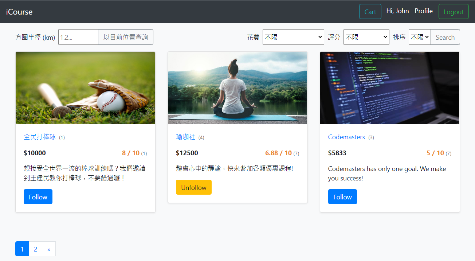
Task: Click the $5833 price text
Action: click(x=337, y=153)
